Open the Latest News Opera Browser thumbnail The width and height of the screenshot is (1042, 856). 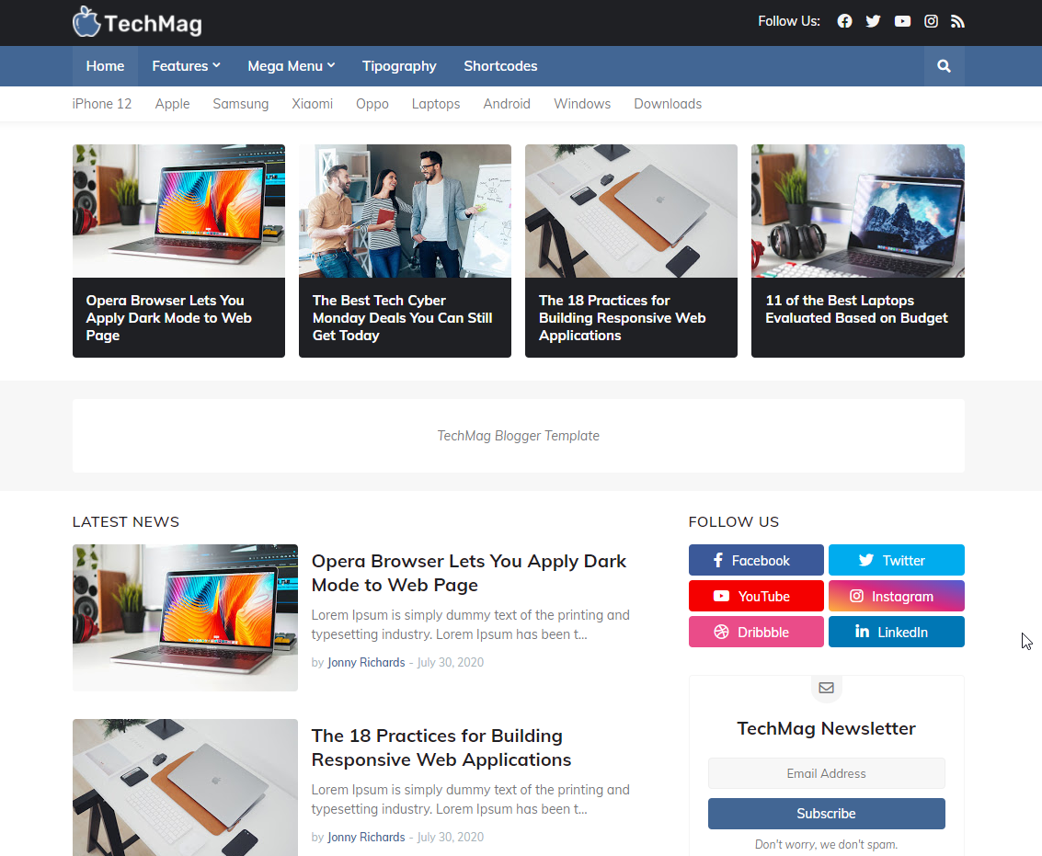pyautogui.click(x=186, y=618)
